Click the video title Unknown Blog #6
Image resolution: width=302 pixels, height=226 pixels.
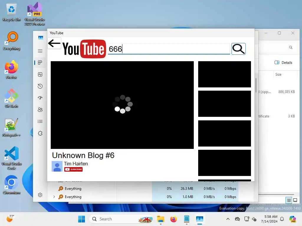83,155
